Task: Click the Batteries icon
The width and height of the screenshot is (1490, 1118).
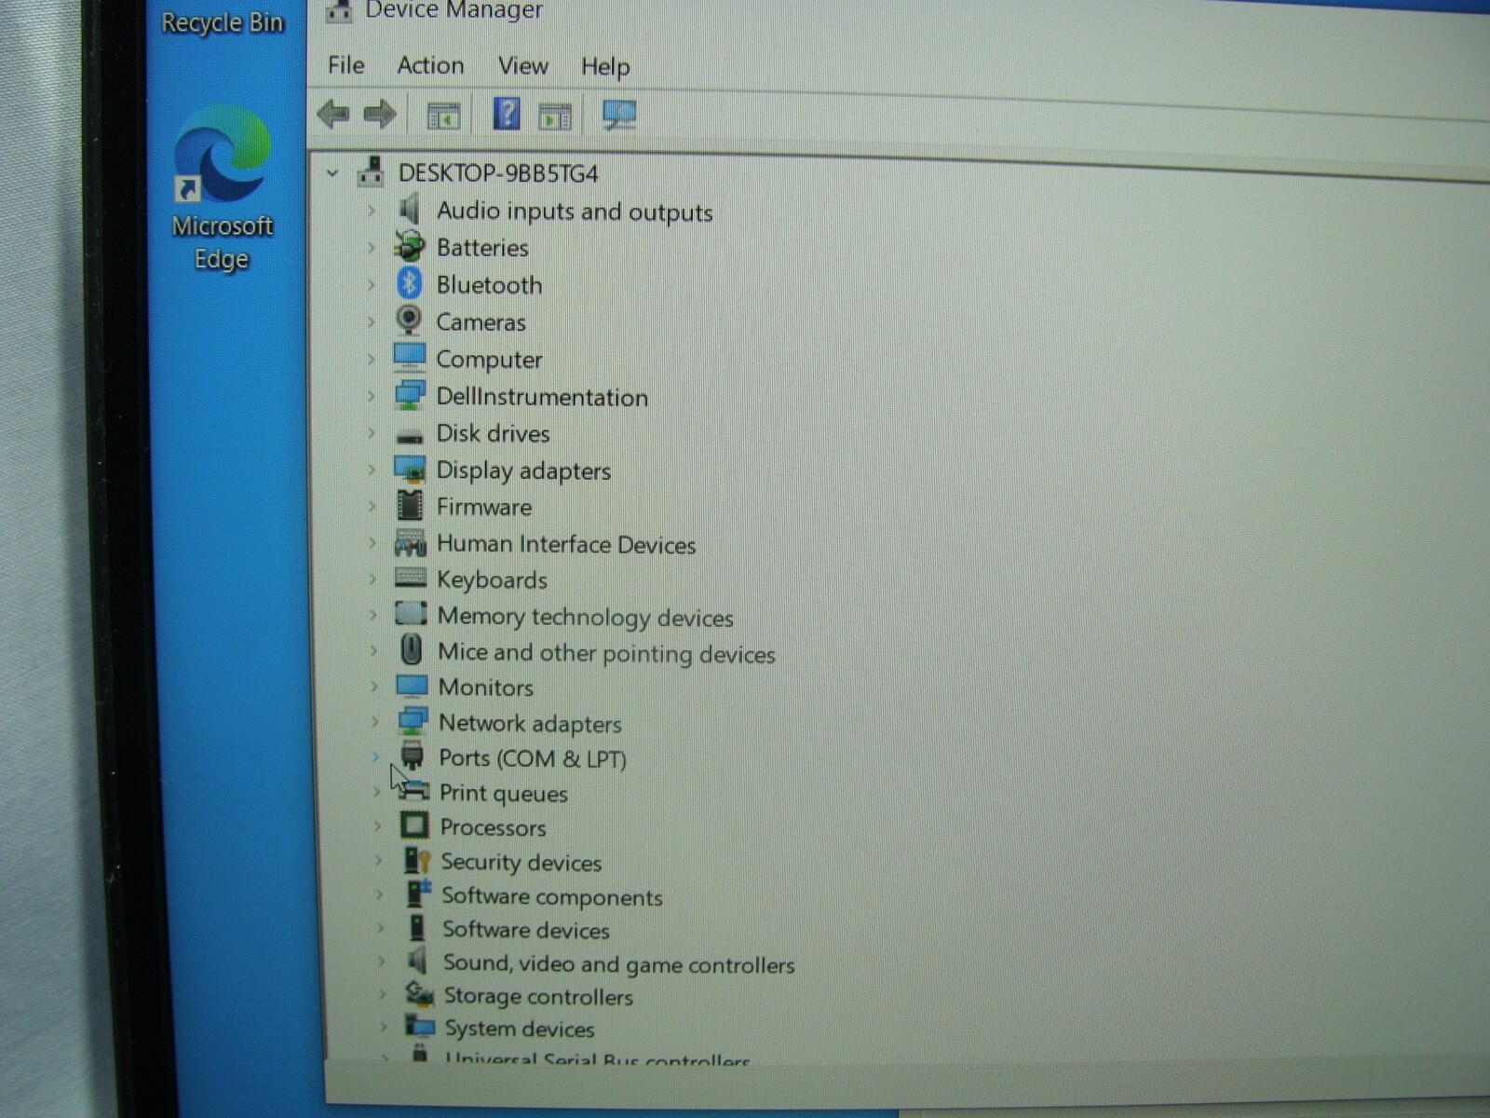Action: pos(409,246)
